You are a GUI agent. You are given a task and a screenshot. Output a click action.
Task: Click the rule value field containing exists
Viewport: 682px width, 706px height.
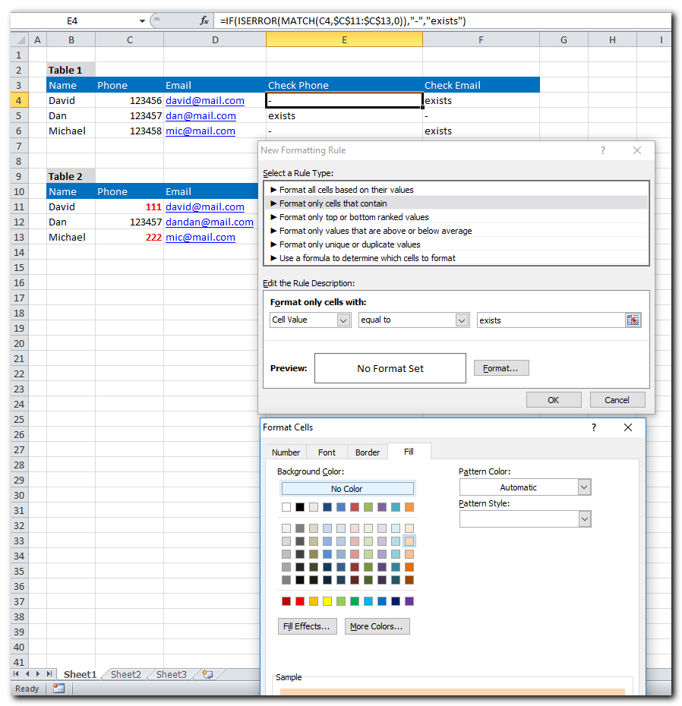coord(550,320)
